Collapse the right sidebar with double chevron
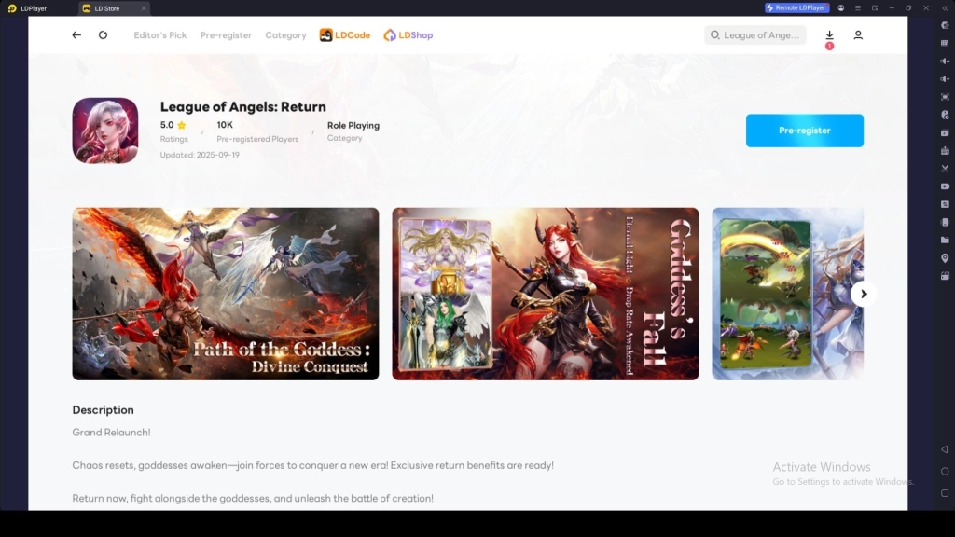This screenshot has width=955, height=537. tap(945, 7)
